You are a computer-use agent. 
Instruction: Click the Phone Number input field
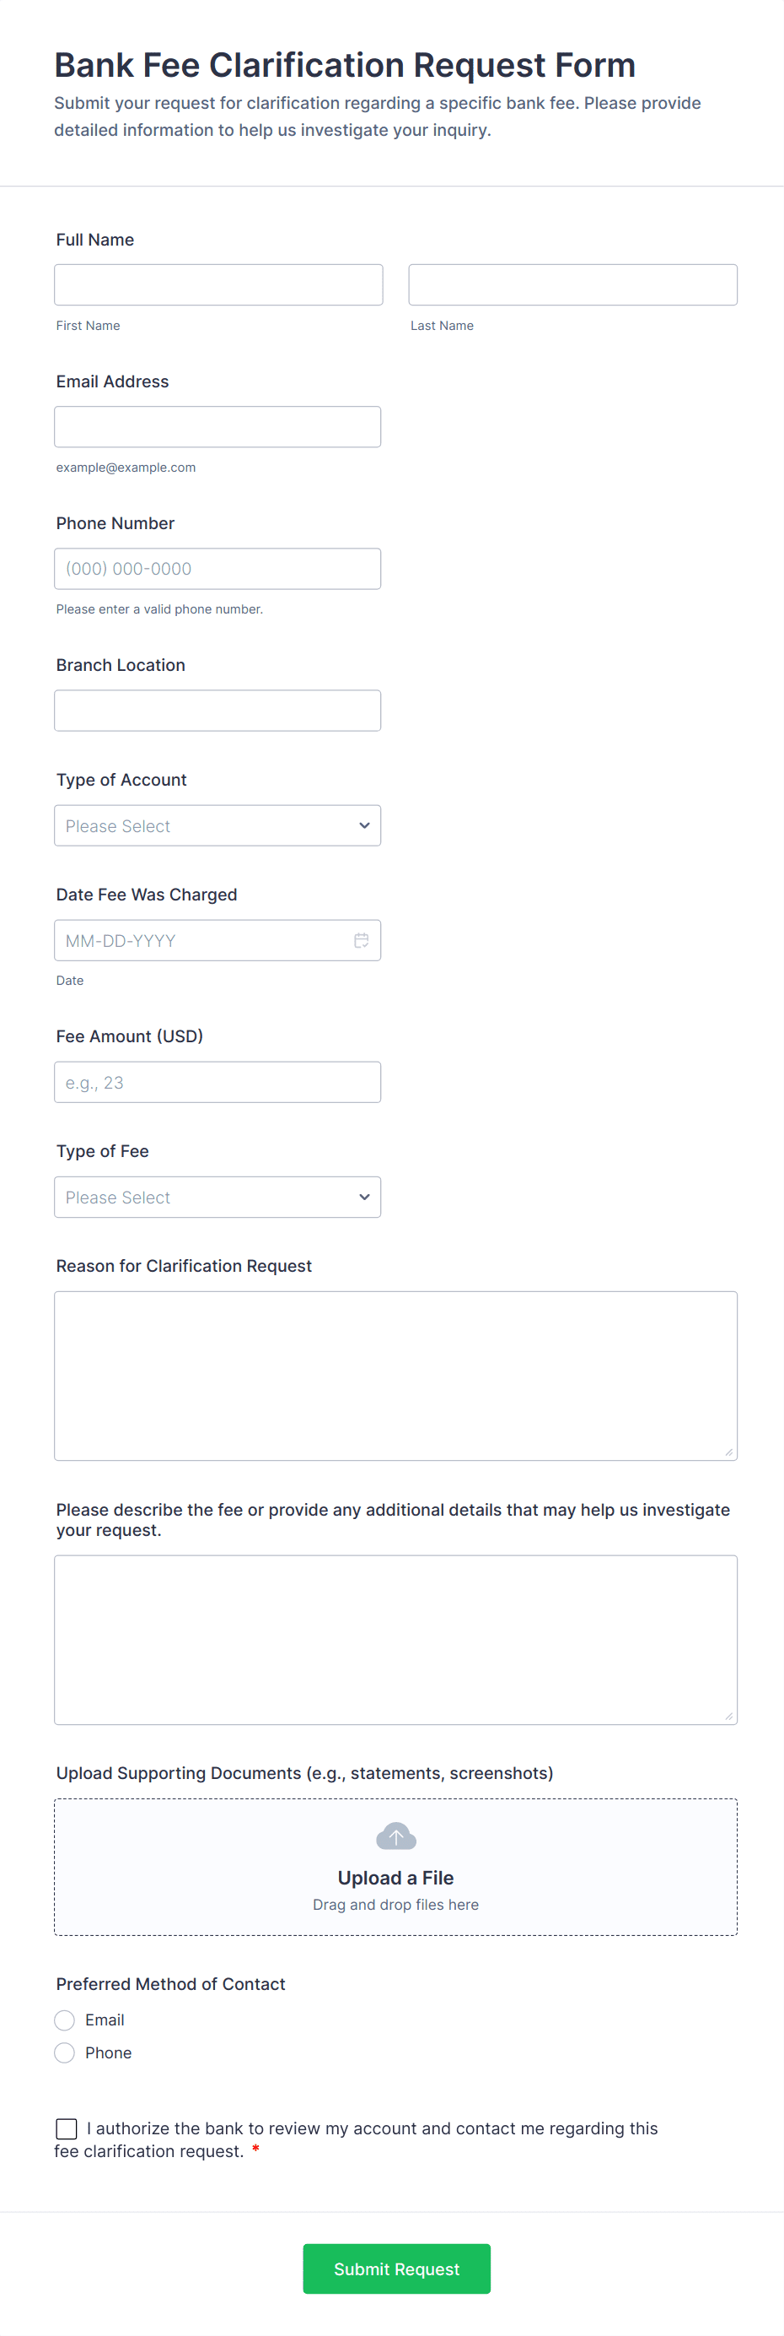(x=217, y=569)
